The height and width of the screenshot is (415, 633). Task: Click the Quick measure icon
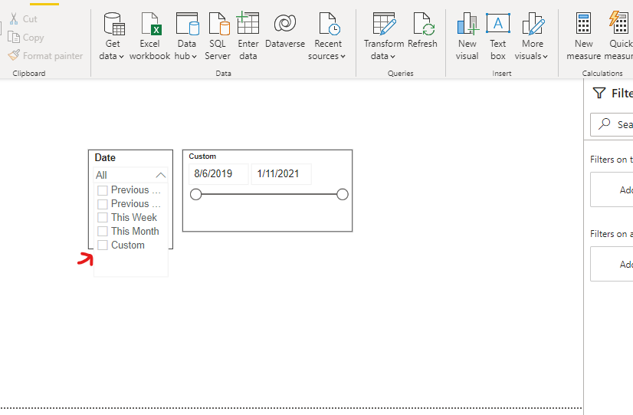click(621, 23)
